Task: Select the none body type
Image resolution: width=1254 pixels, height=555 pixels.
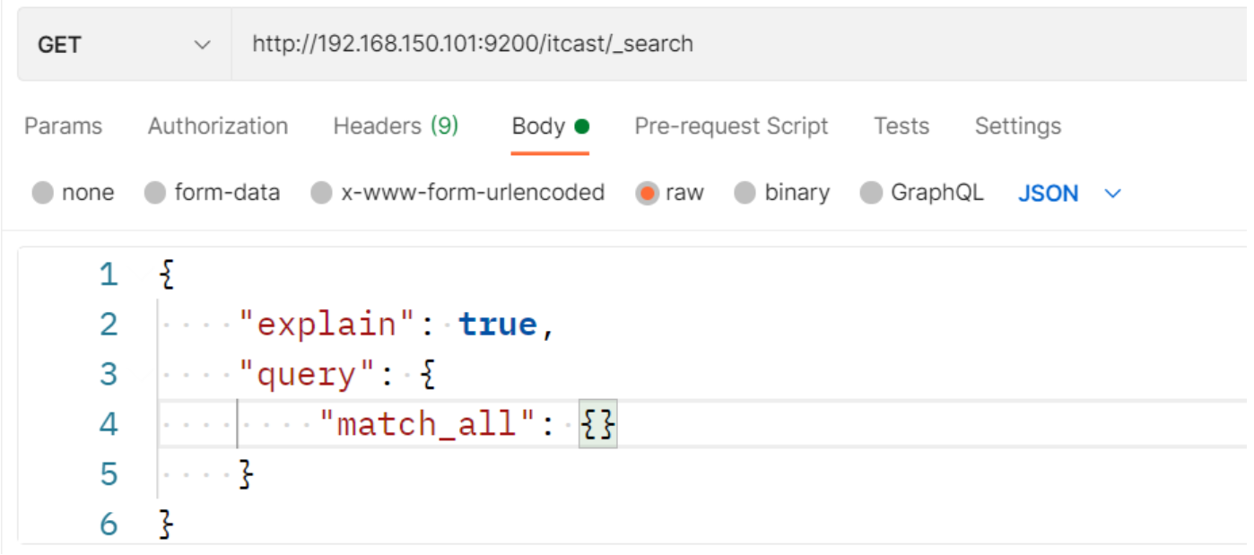Action: tap(43, 193)
